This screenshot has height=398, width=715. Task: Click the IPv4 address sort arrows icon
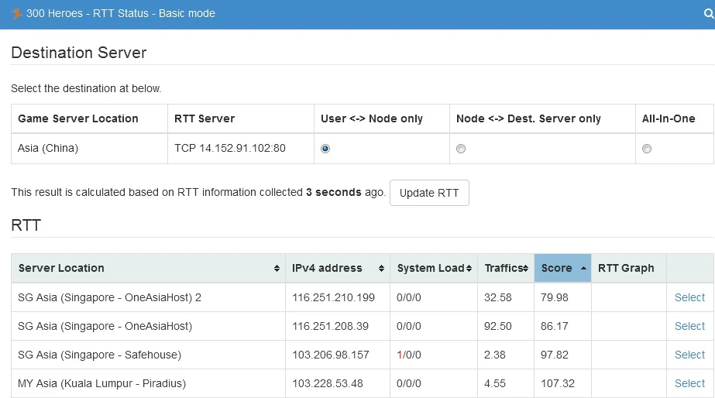tap(381, 269)
